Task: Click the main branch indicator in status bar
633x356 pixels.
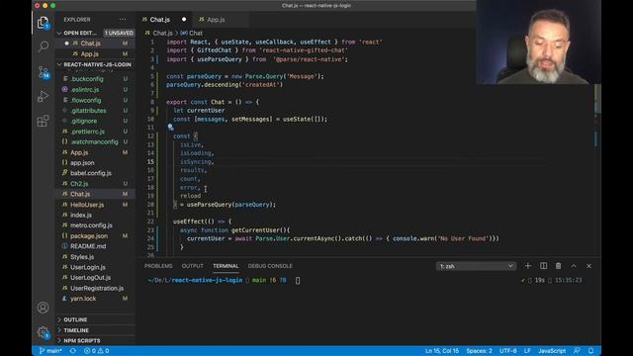Action: (50, 351)
